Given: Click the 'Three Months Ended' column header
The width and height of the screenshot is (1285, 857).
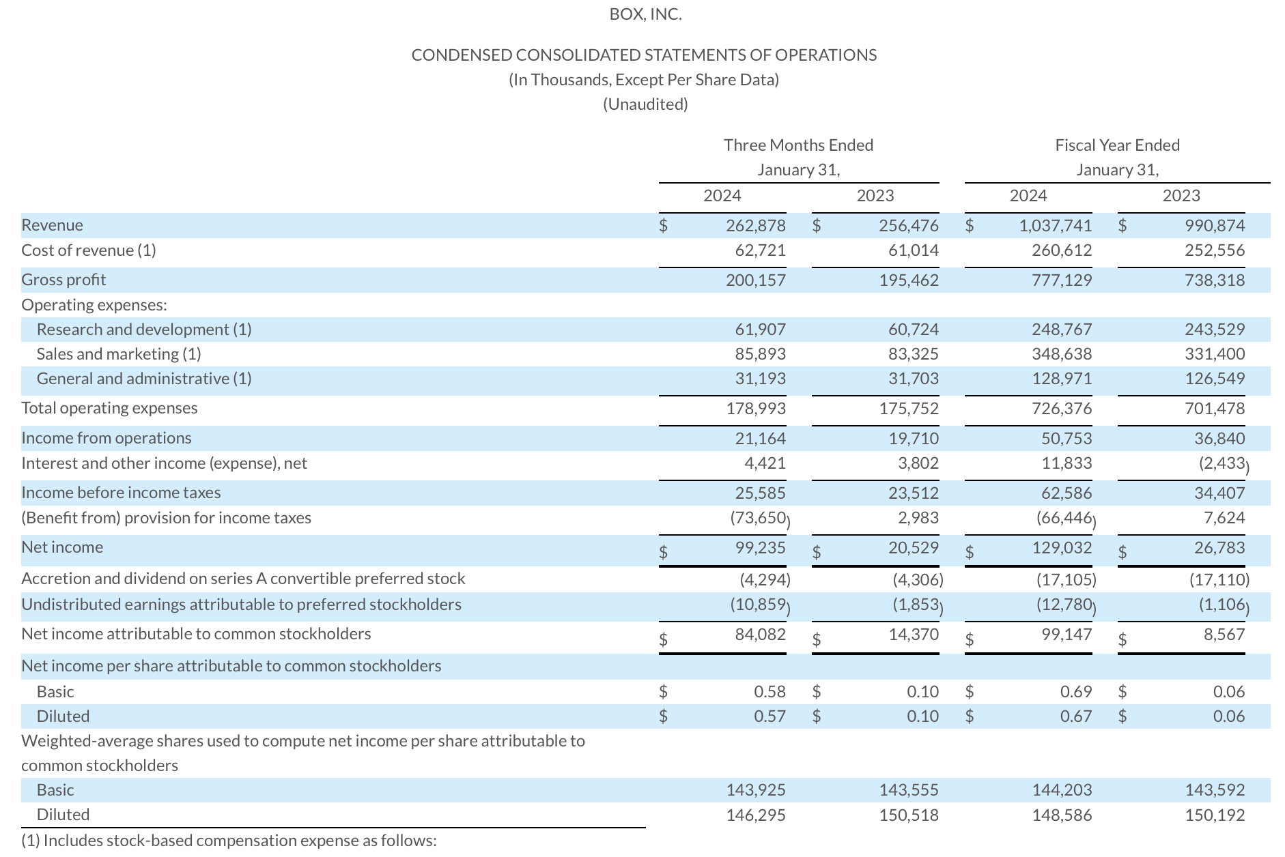Looking at the screenshot, I should (x=799, y=145).
